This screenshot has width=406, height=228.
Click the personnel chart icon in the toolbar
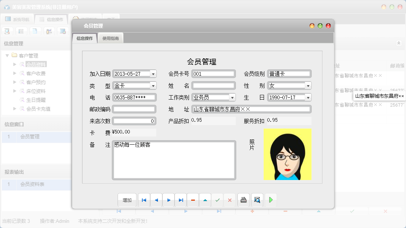49,31
